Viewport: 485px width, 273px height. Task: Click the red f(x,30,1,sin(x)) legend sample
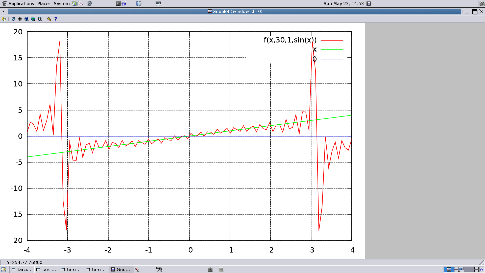(x=332, y=40)
